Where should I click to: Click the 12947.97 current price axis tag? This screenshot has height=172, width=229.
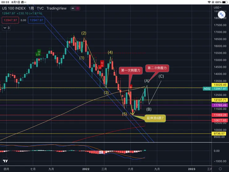[x=220, y=89]
